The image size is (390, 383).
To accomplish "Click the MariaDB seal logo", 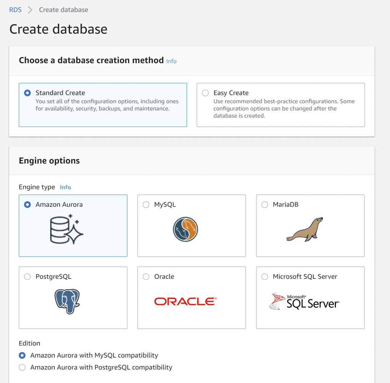I will point(304,229).
